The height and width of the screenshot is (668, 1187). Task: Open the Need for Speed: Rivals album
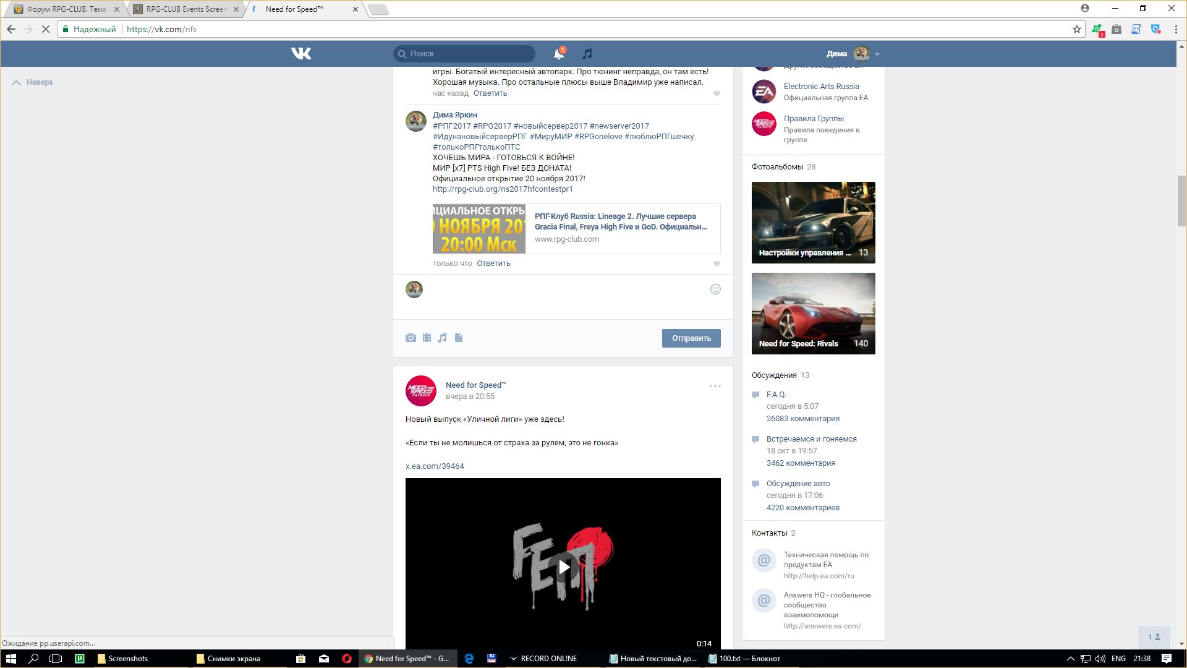[x=813, y=313]
